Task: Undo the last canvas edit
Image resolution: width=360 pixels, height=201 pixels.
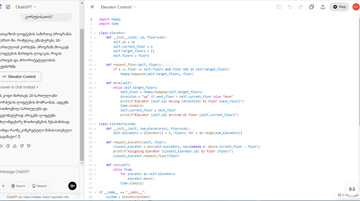Action: [x=290, y=7]
